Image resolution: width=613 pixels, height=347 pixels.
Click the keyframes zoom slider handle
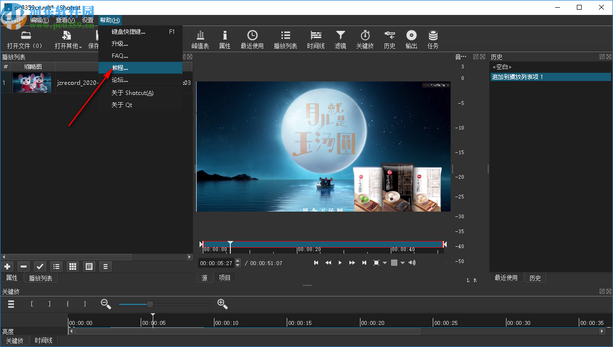[x=150, y=304]
